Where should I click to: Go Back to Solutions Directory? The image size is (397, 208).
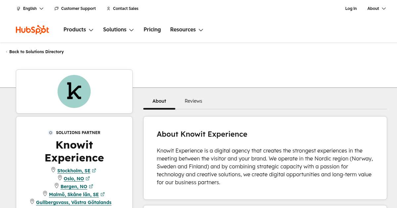36,52
